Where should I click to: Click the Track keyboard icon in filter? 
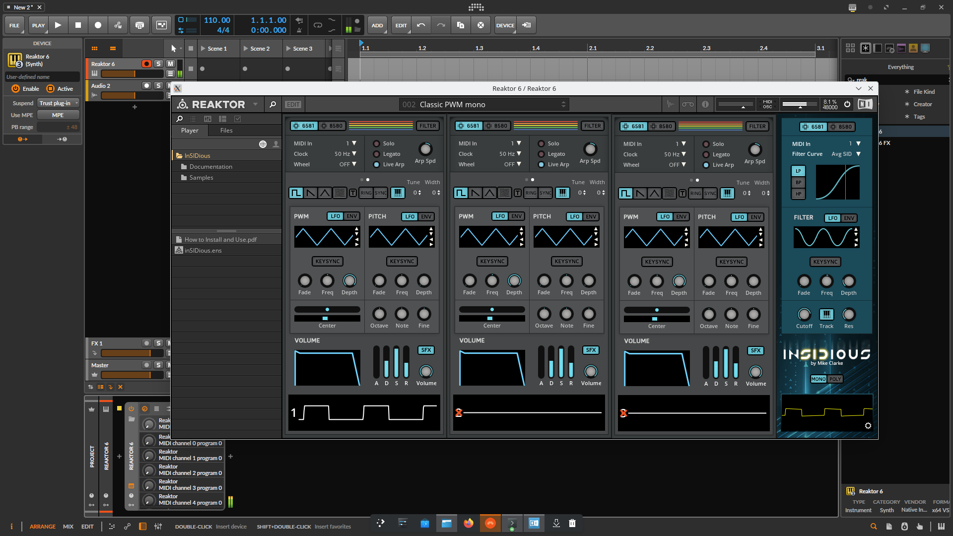(826, 314)
